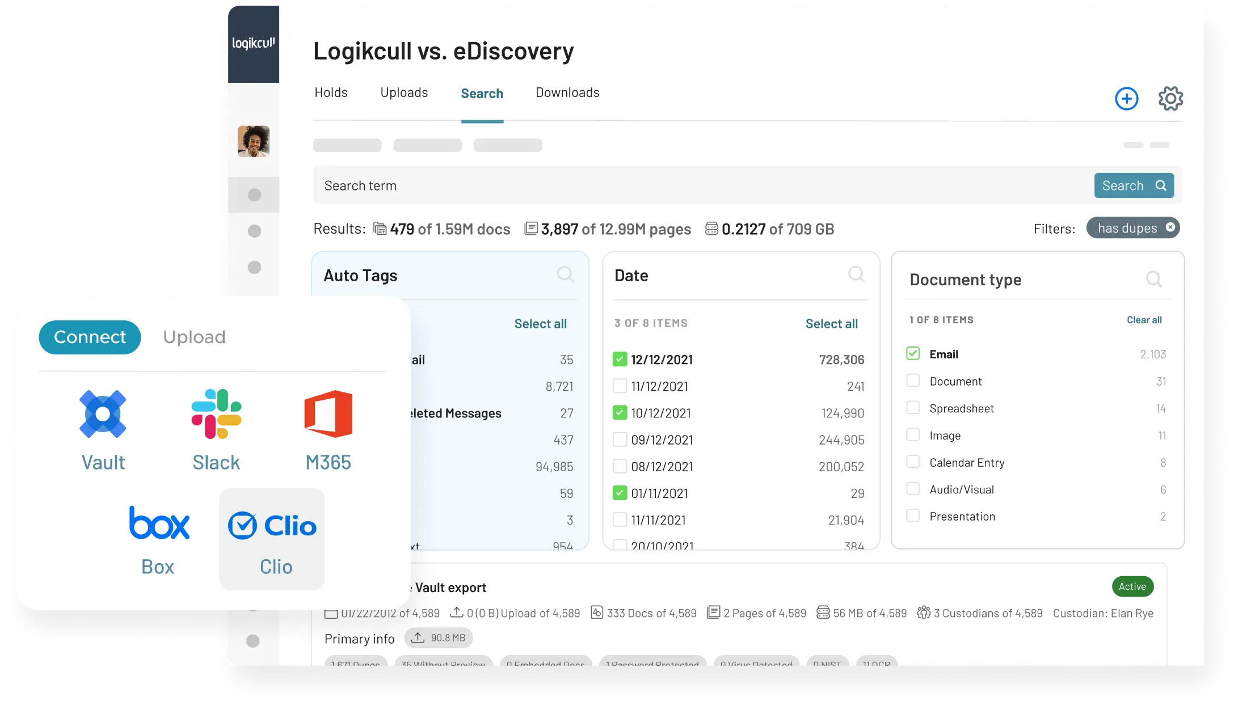Remove the has dupes filter chip

(x=1170, y=227)
